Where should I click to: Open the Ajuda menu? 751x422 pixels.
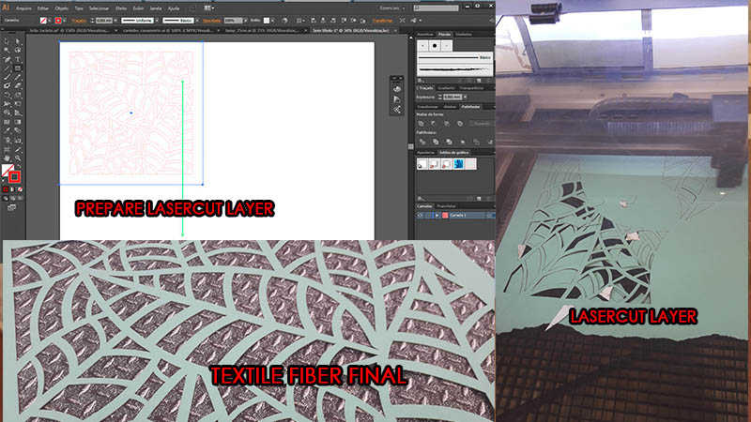click(174, 8)
